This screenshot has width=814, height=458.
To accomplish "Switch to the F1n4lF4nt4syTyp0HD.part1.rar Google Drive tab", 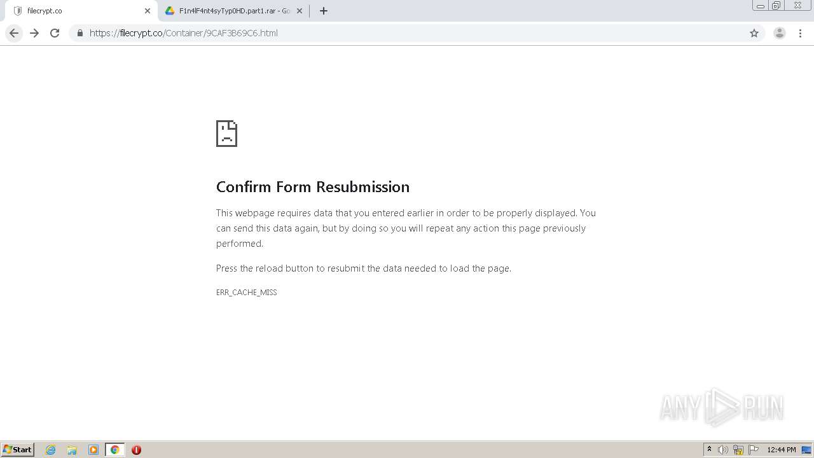I will pyautogui.click(x=233, y=11).
